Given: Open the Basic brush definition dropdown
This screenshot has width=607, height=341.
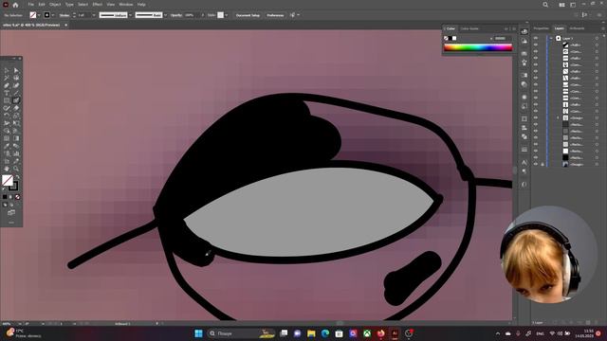Looking at the screenshot, I should click(x=165, y=15).
